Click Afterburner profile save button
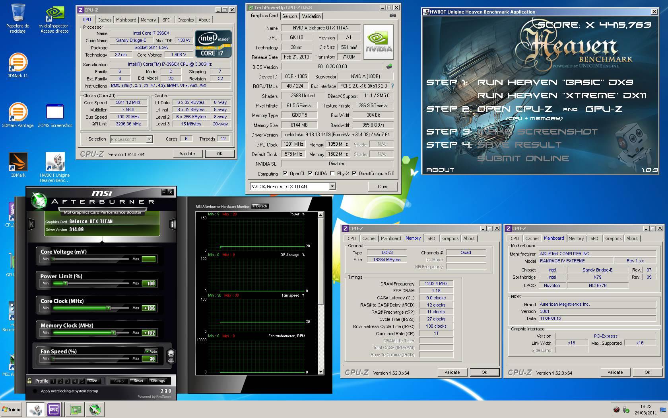Image resolution: width=668 pixels, height=418 pixels. 93,381
